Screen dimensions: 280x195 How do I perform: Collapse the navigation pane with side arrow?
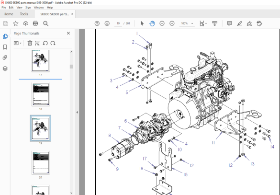77,112
